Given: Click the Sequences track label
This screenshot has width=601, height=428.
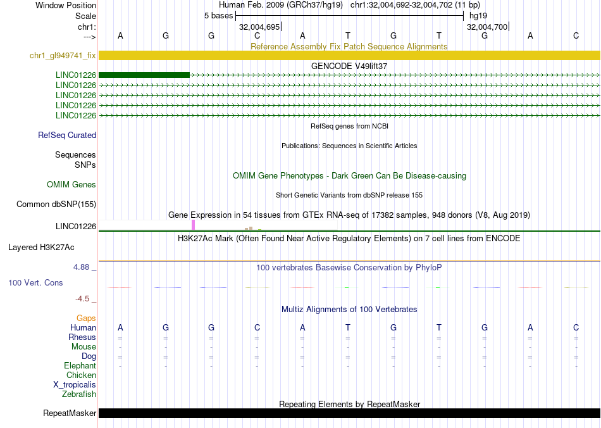Looking at the screenshot, I should tap(75, 154).
